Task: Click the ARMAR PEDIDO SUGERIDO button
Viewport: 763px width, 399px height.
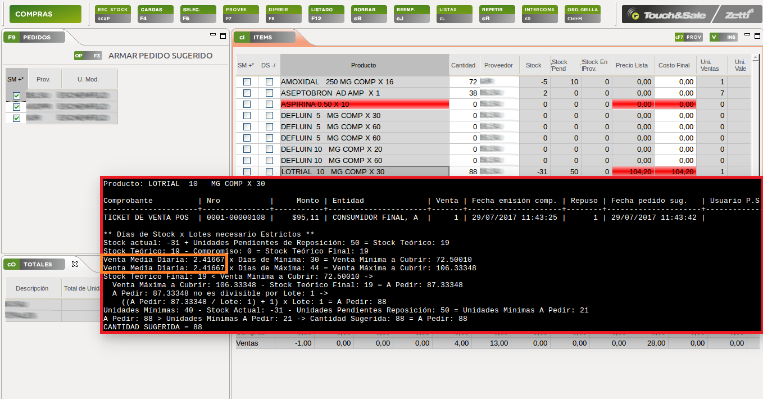Action: (x=160, y=56)
